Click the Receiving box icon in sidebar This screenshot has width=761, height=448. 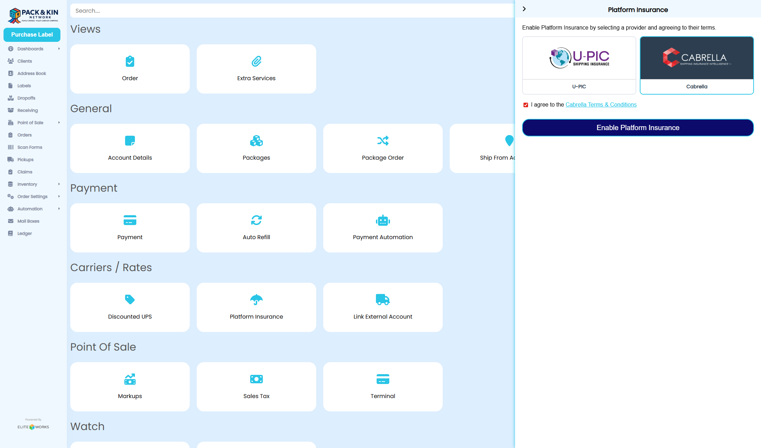click(11, 110)
